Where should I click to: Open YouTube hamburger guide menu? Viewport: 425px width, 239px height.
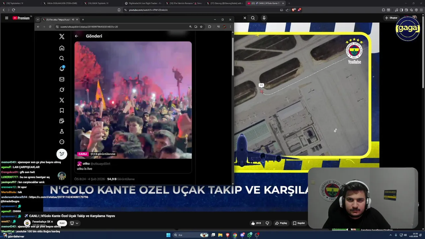6,18
